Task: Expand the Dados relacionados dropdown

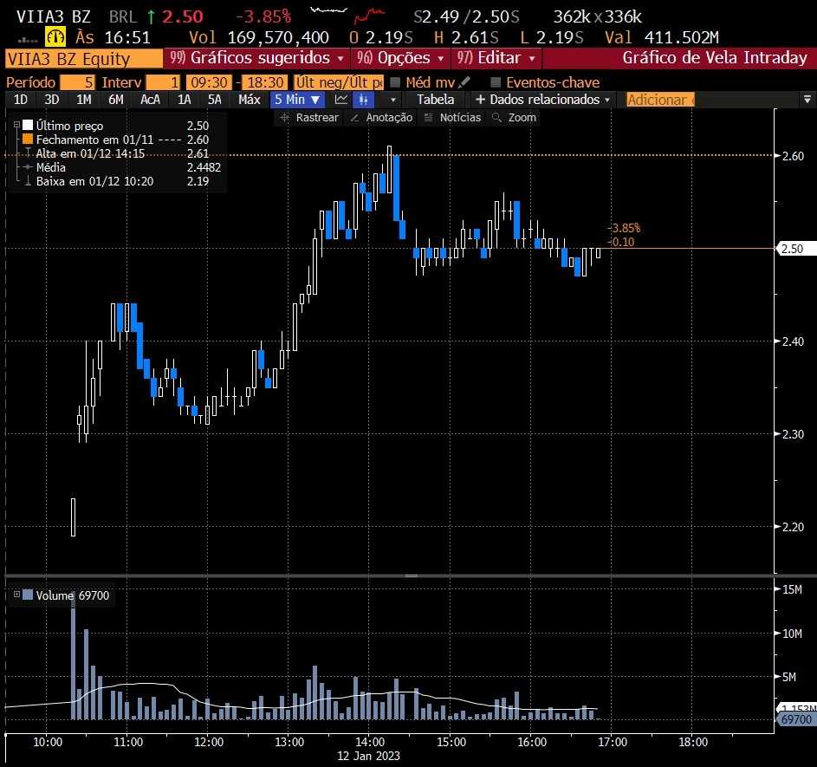Action: [x=542, y=100]
